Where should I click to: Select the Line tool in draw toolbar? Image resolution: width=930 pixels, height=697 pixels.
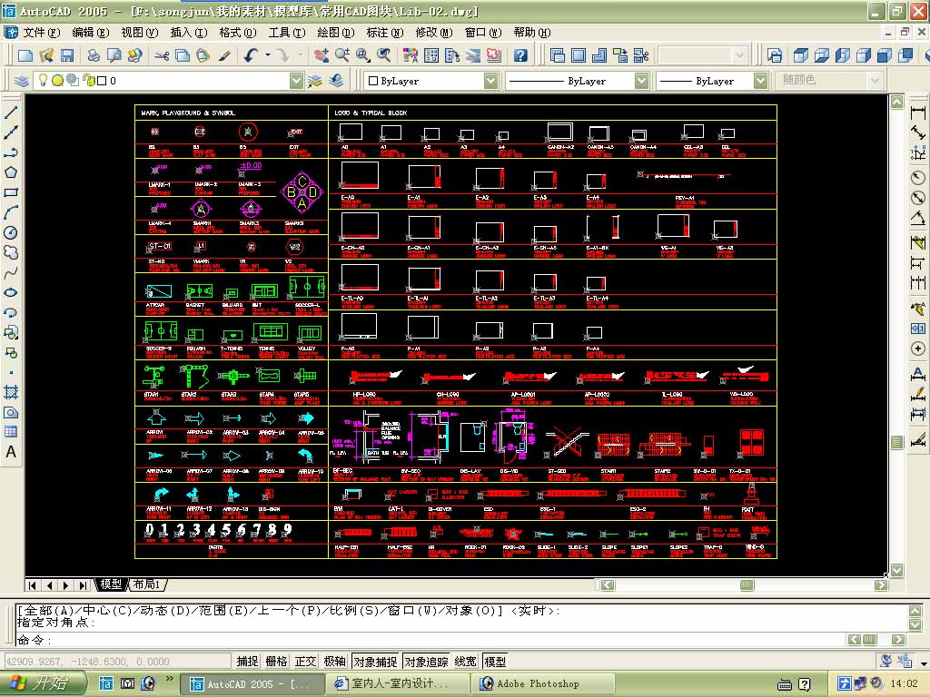(11, 113)
